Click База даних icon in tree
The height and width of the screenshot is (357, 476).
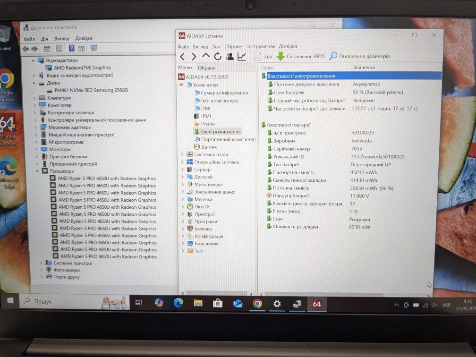[190, 244]
